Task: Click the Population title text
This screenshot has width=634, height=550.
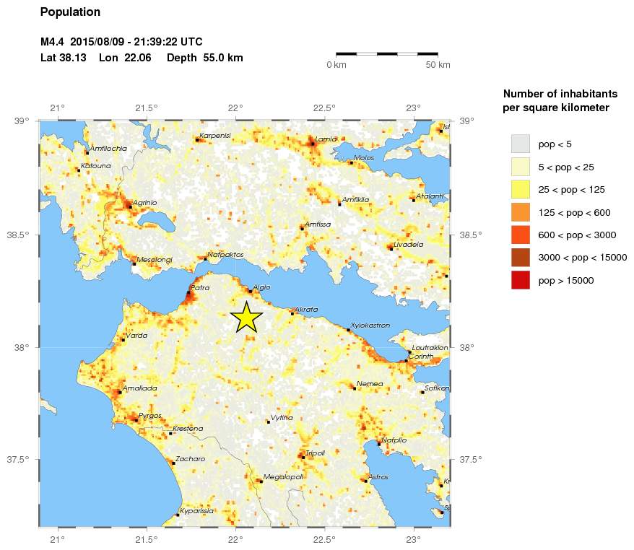Action: click(x=70, y=12)
